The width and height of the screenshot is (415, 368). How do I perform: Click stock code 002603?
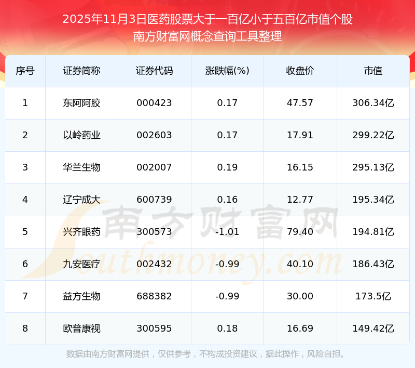(x=154, y=135)
